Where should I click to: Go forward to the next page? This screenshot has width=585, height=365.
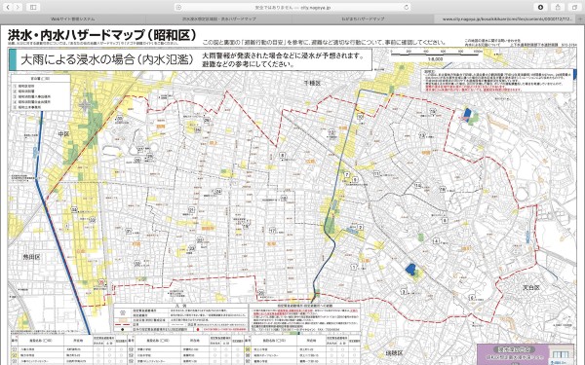tap(18, 7)
